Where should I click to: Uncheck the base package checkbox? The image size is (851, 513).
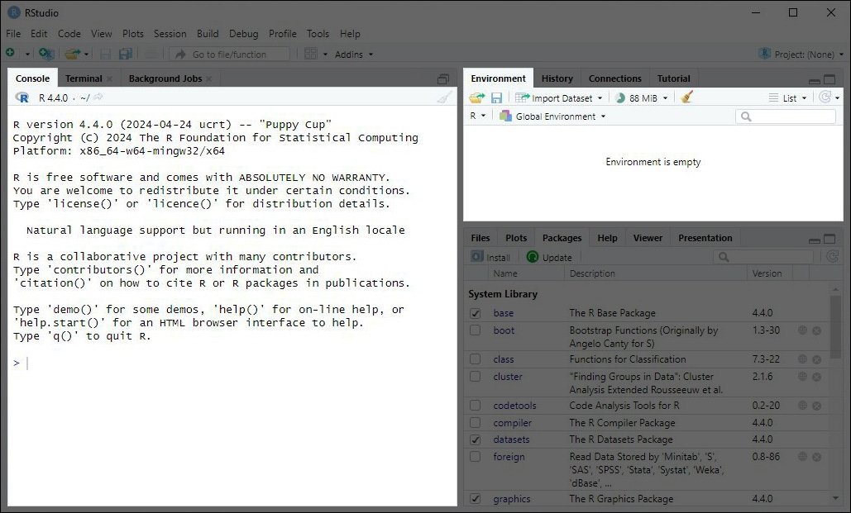click(476, 313)
